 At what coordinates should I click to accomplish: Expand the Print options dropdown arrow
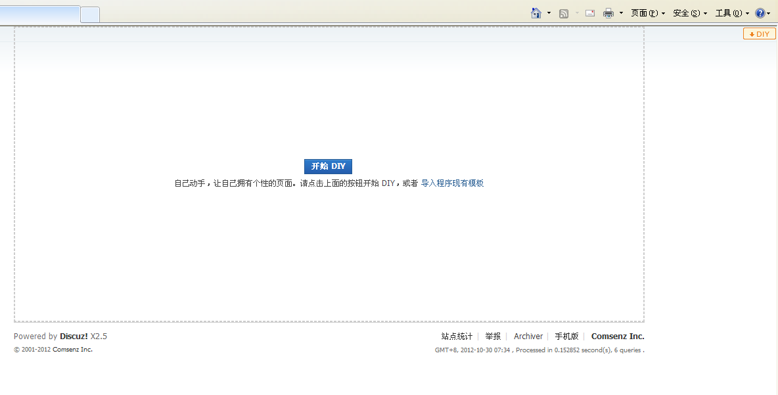pos(621,13)
